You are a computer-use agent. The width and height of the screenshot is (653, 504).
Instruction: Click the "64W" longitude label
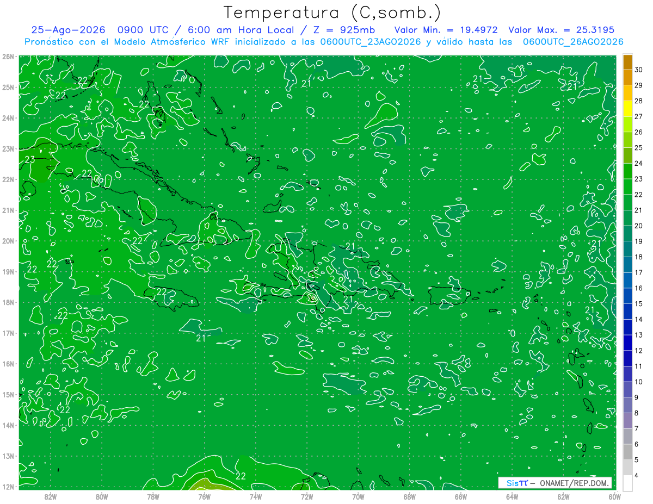coord(512,496)
